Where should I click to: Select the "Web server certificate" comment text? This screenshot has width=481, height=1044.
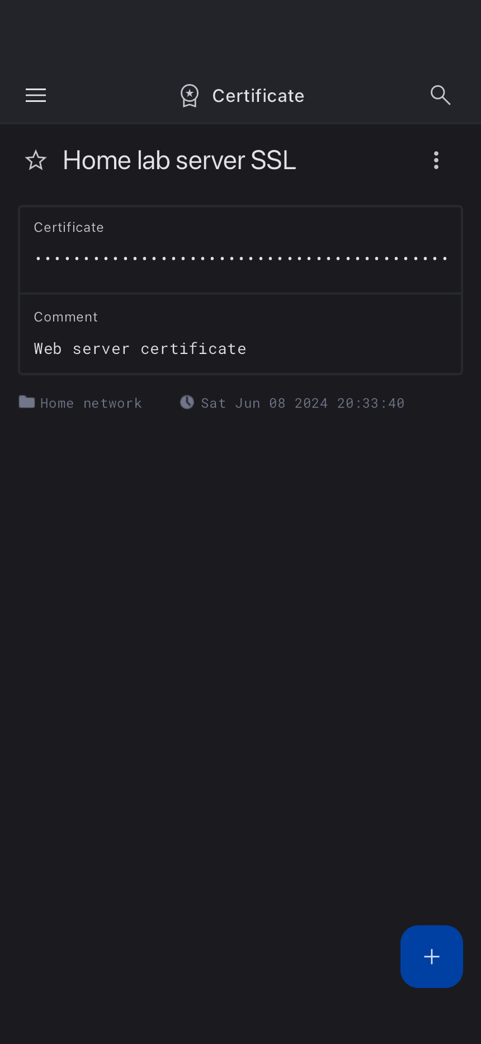tap(140, 349)
